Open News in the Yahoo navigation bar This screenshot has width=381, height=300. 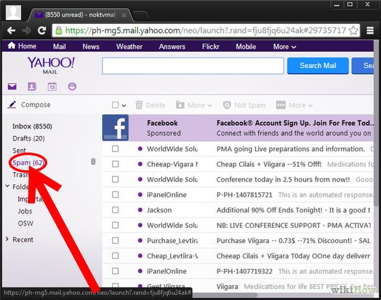(91, 47)
